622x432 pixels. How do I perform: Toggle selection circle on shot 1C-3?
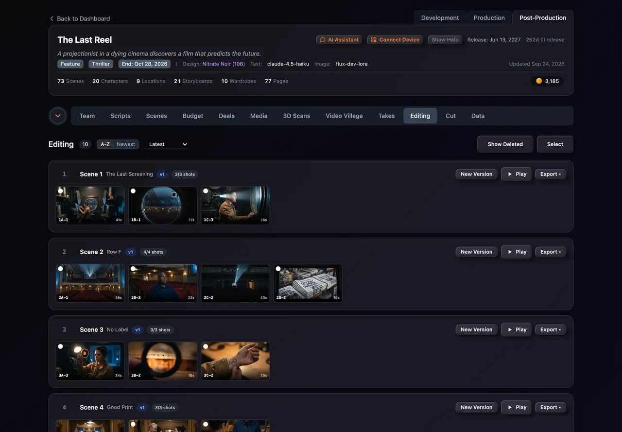(x=206, y=191)
